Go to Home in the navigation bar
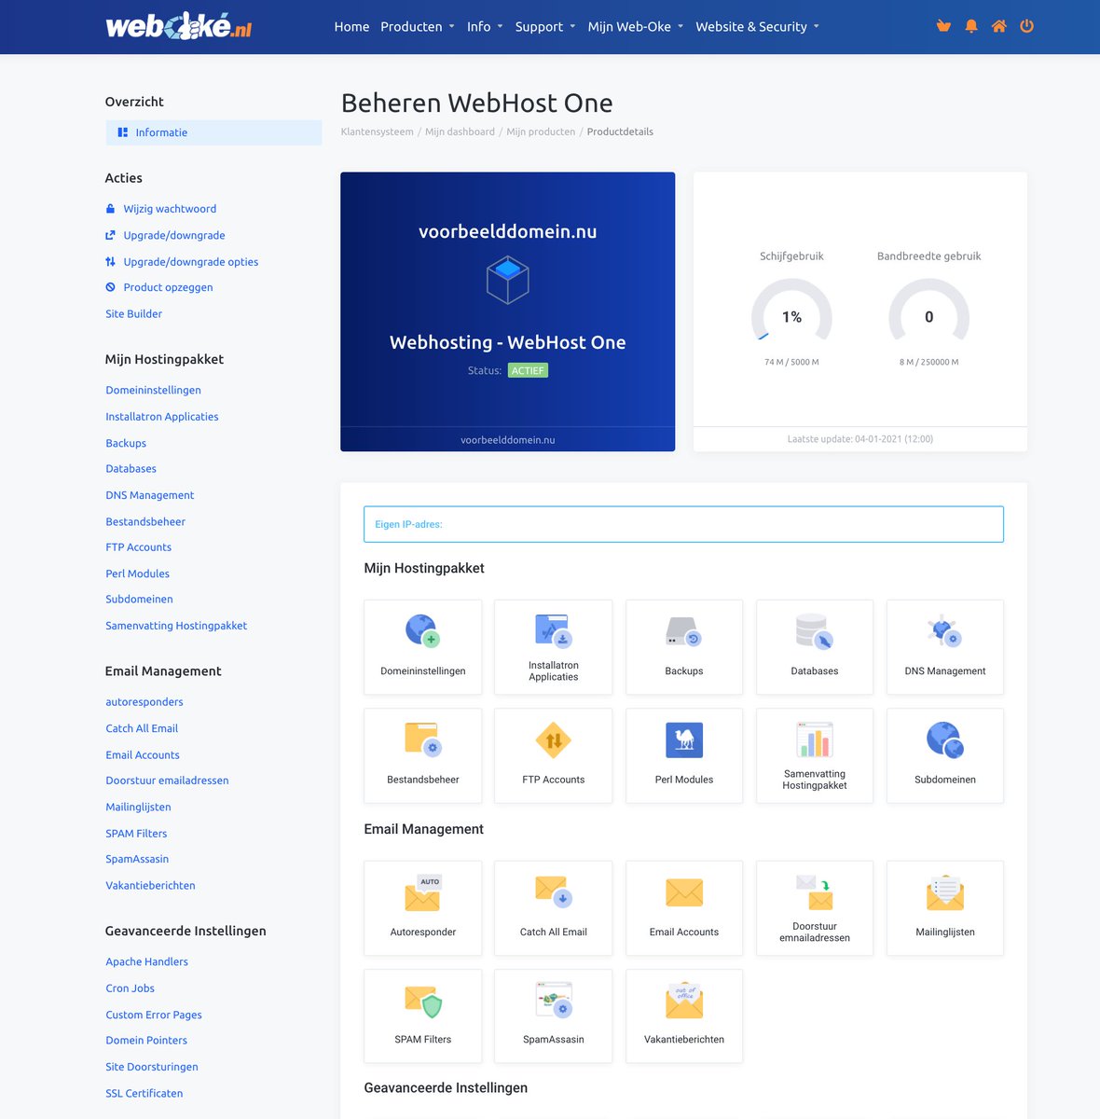The height and width of the screenshot is (1119, 1100). (351, 26)
